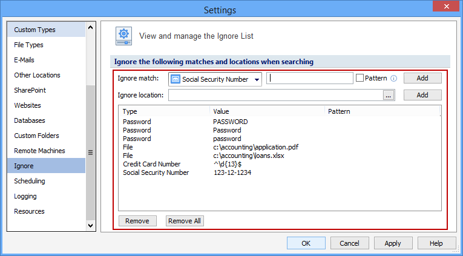This screenshot has width=463, height=256.
Task: Click Add next to Ignore match
Action: [x=422, y=78]
